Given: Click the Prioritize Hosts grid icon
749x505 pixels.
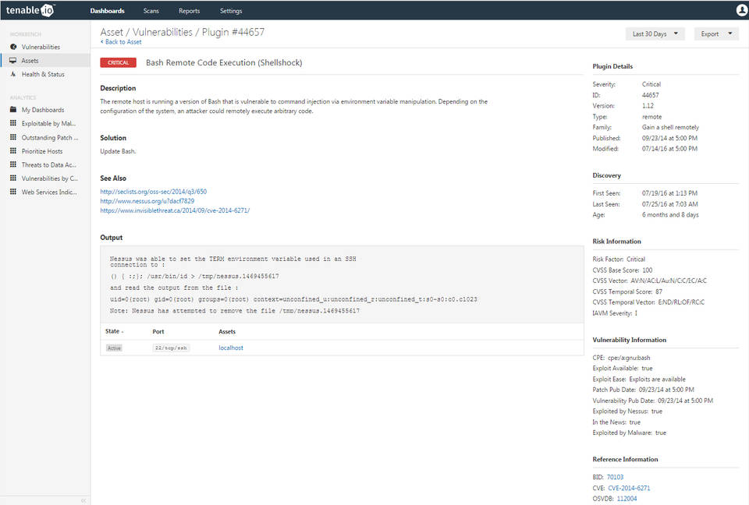Looking at the screenshot, I should pos(13,151).
